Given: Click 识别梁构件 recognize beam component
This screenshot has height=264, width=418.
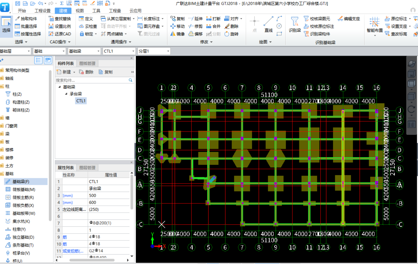Looking at the screenshot, I should [317, 34].
